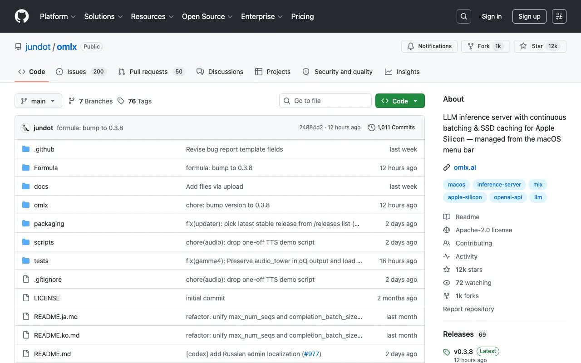The height and width of the screenshot is (363, 581).
Task: Click the LICENSE file icon
Action: tap(26, 298)
